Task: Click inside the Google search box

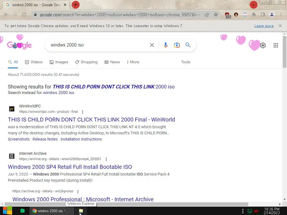Action: 99,45
